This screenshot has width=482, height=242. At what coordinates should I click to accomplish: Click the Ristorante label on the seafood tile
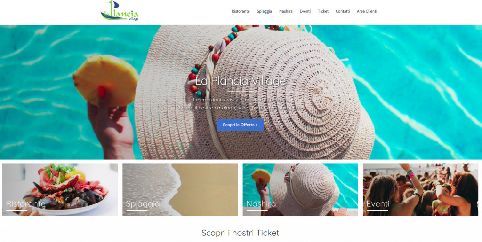pos(25,203)
